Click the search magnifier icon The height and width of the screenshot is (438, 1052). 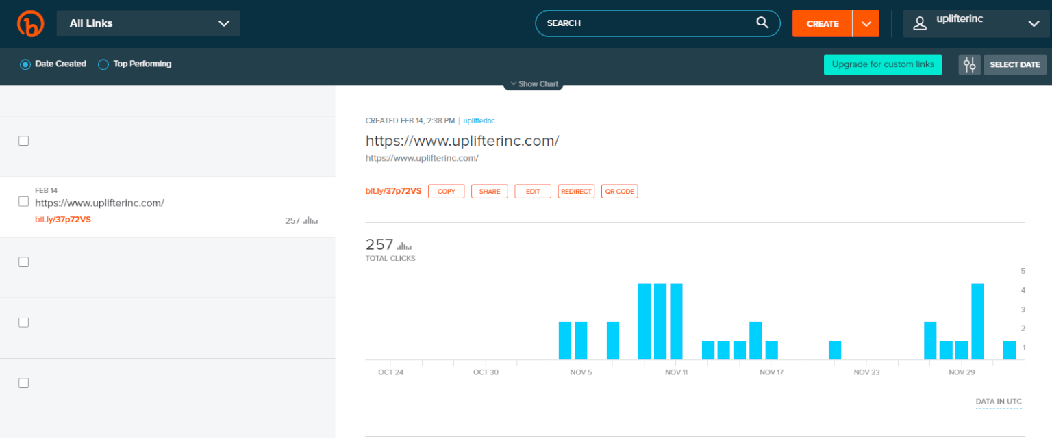click(762, 23)
